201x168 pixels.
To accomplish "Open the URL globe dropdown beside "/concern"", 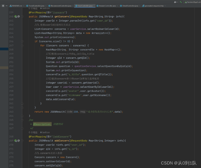I will point(49,12).
